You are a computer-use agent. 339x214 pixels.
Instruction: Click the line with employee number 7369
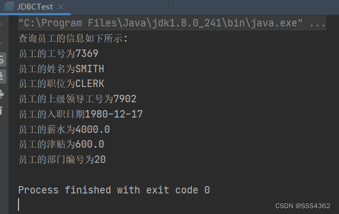[x=58, y=53]
